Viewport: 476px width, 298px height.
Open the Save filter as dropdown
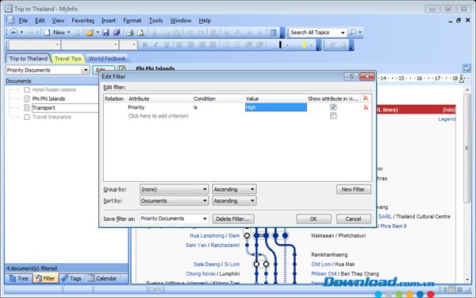205,219
